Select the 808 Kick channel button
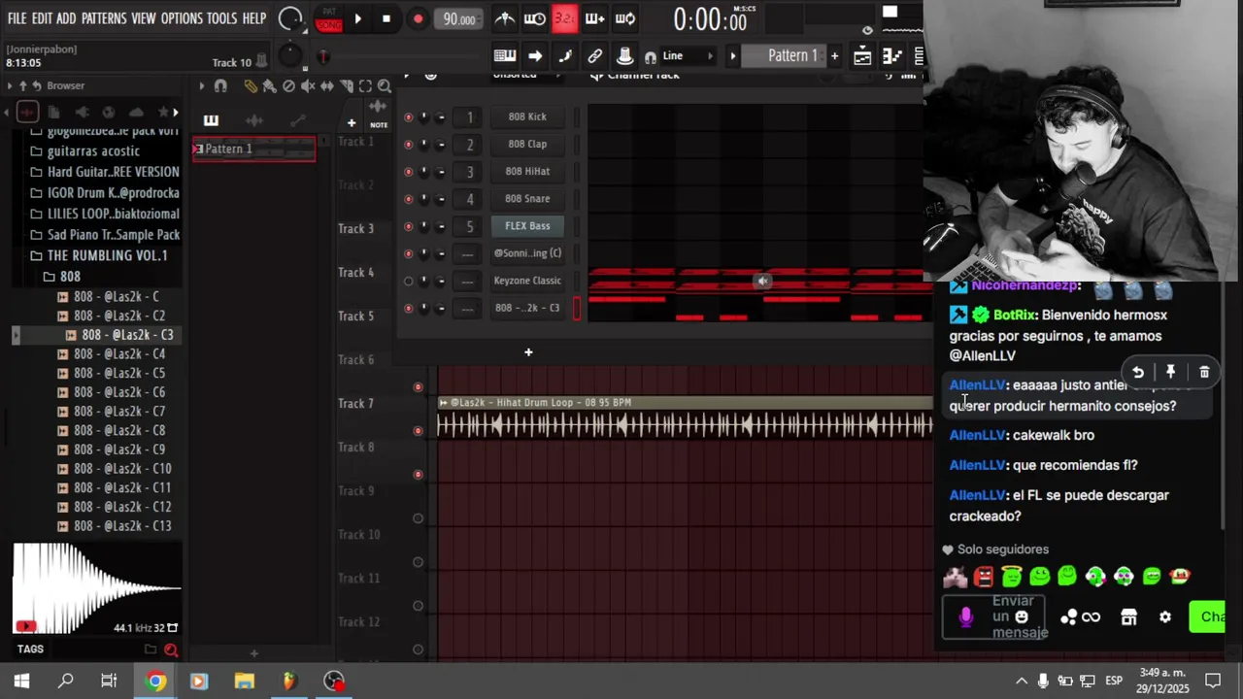1243x699 pixels. (527, 116)
